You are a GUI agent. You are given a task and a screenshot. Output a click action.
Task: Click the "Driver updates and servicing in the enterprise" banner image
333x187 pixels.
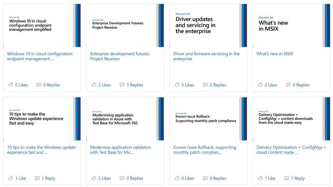tap(208, 25)
